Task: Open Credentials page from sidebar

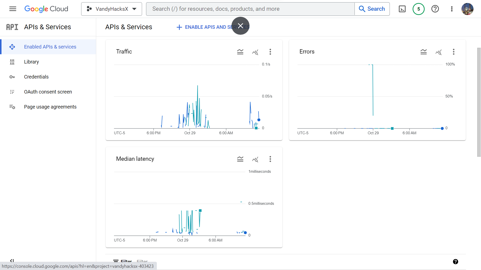Action: pos(36,77)
